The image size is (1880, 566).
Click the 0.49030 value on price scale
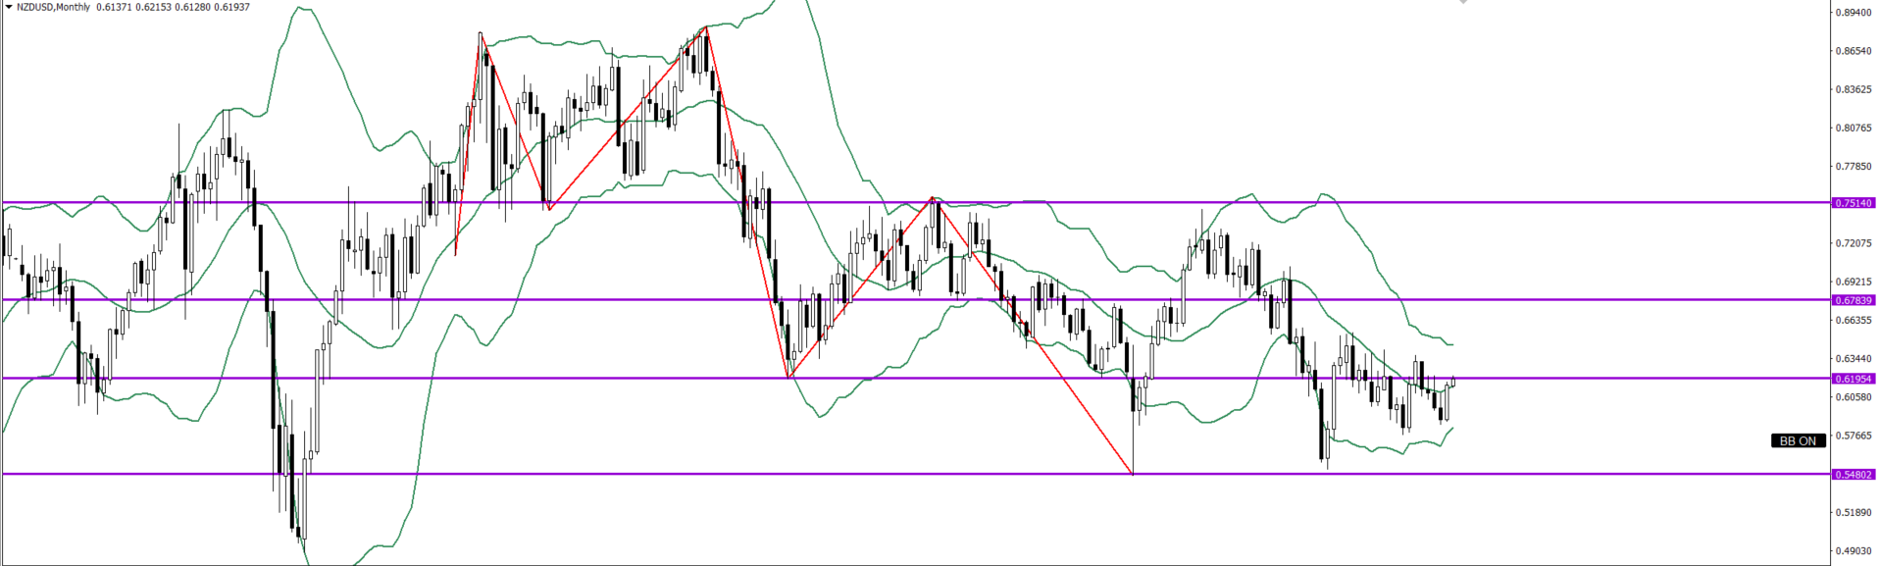1853,551
